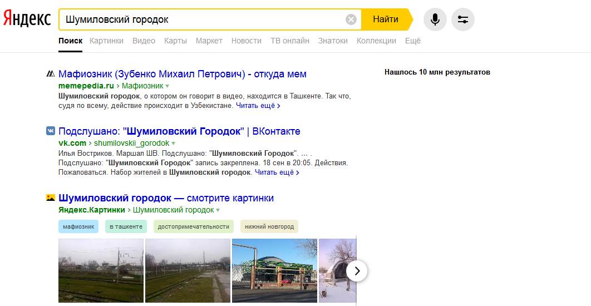Select the нижний новгород filter chip

click(x=269, y=226)
